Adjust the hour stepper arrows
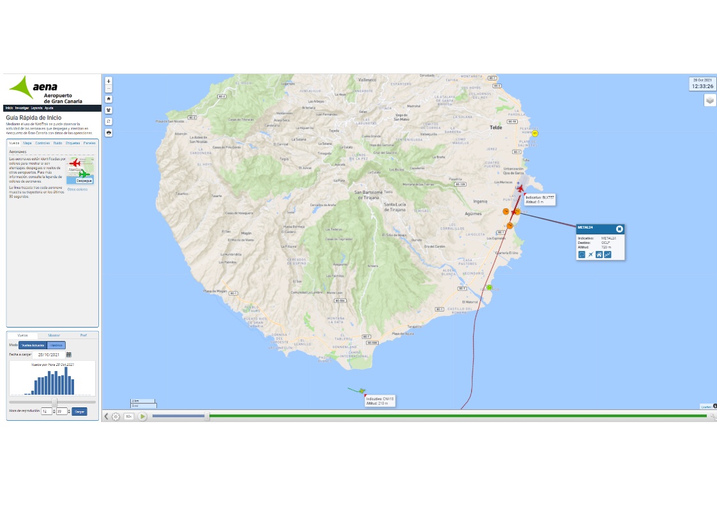717x507 pixels. pyautogui.click(x=54, y=411)
